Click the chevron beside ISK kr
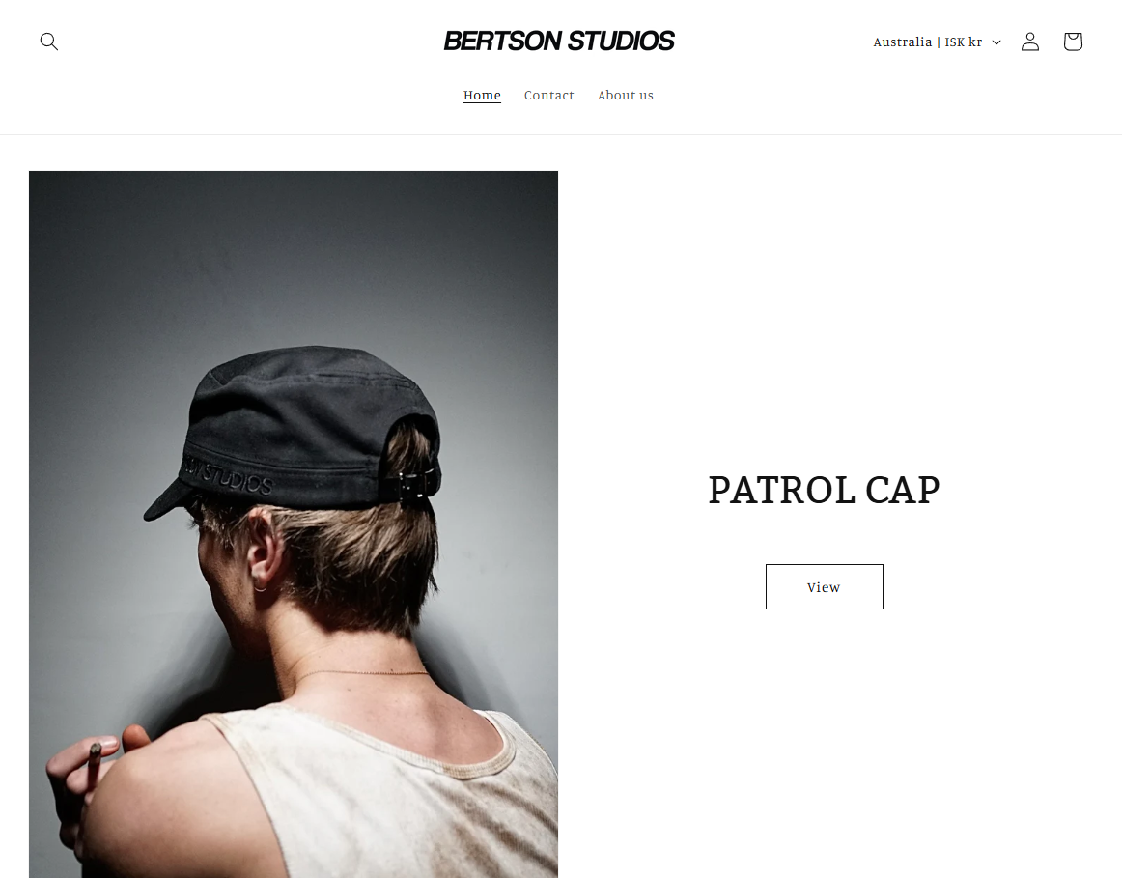Screen dimensions: 1122x878 (996, 42)
